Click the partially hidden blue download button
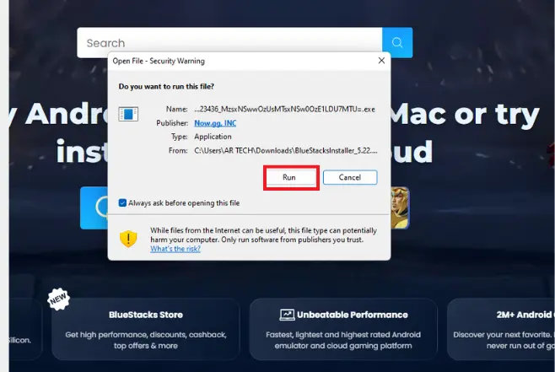 (x=94, y=208)
